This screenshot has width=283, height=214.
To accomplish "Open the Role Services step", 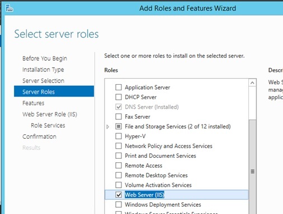I will (x=48, y=125).
